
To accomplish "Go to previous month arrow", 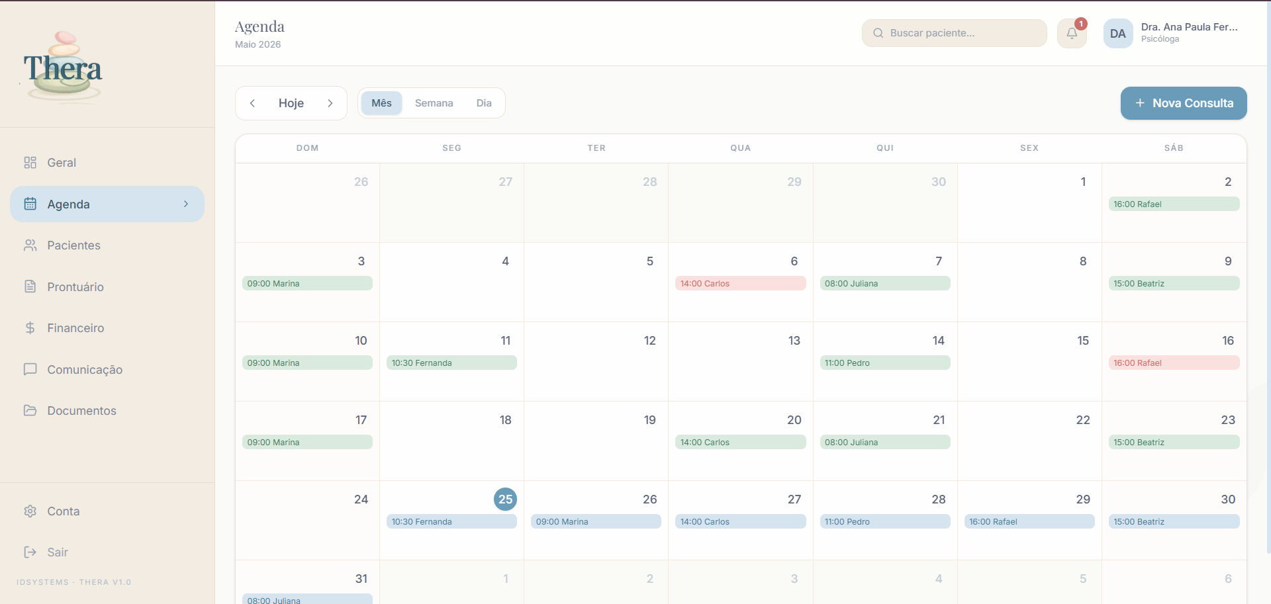I will 252,103.
